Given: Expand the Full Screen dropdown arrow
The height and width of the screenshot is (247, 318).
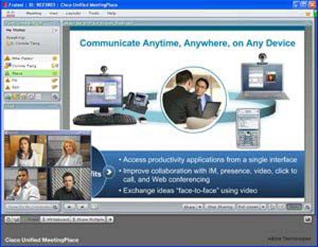Looking at the screenshot, I should pyautogui.click(x=263, y=207).
